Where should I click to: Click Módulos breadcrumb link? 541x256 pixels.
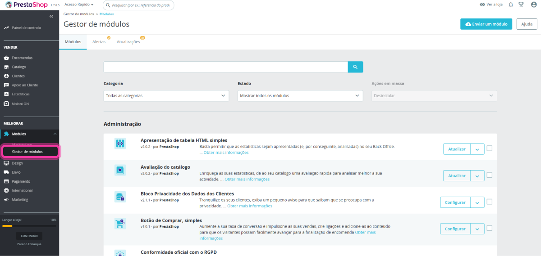point(106,14)
